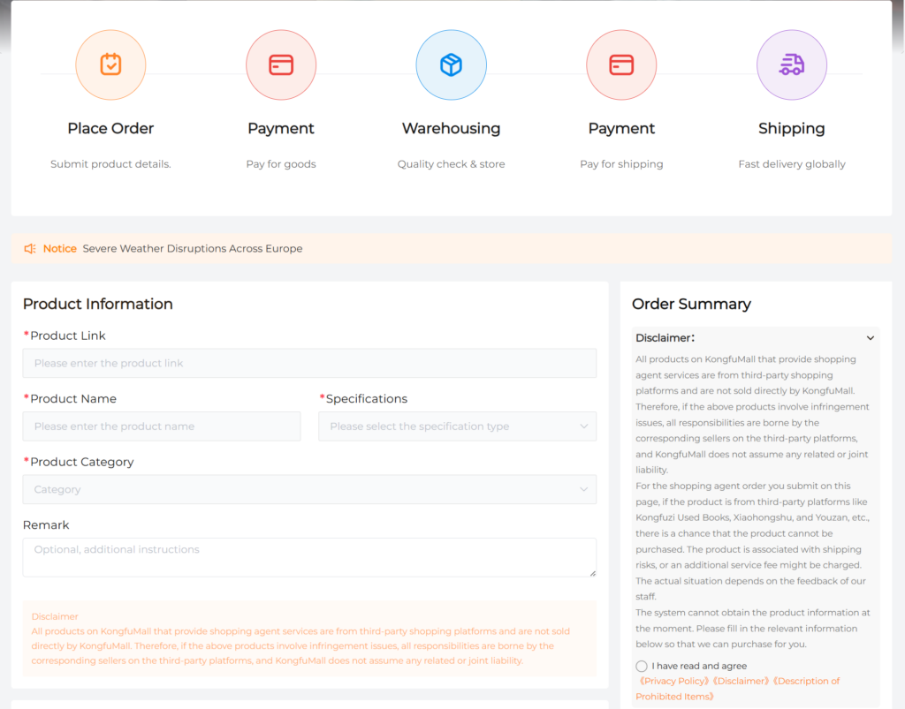Open the Specifications dropdown

coord(457,426)
